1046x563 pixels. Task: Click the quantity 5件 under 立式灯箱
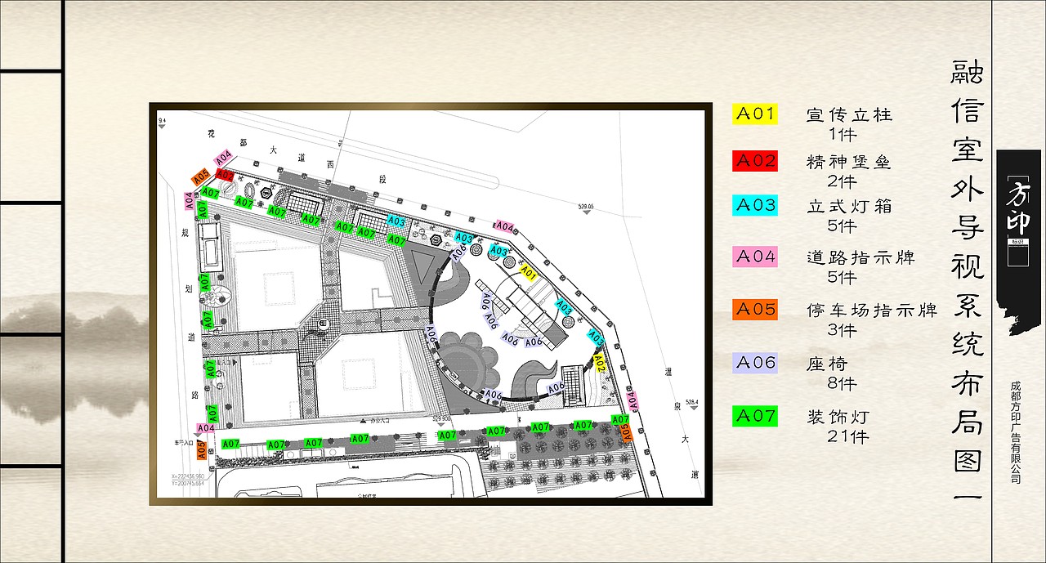pos(843,226)
